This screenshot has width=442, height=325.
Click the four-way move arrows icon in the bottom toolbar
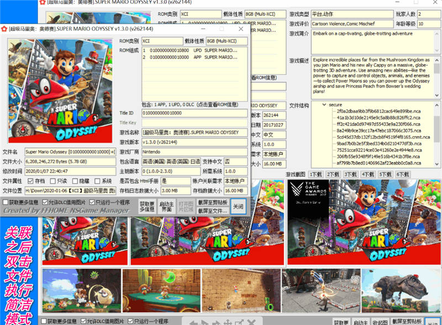(x=228, y=322)
